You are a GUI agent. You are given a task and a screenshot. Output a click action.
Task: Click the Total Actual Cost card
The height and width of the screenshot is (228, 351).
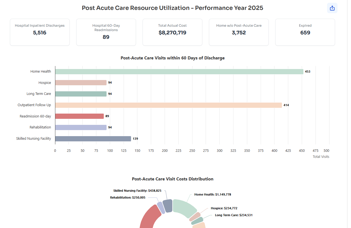tap(172, 32)
